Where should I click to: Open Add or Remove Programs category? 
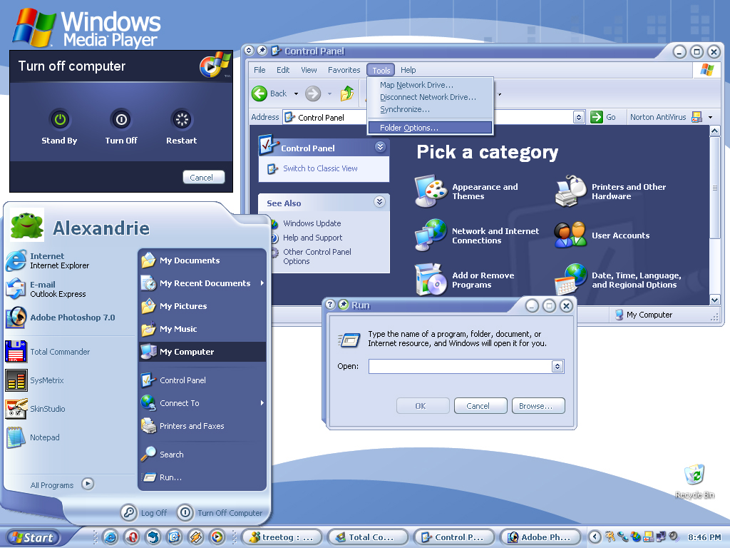tap(465, 280)
